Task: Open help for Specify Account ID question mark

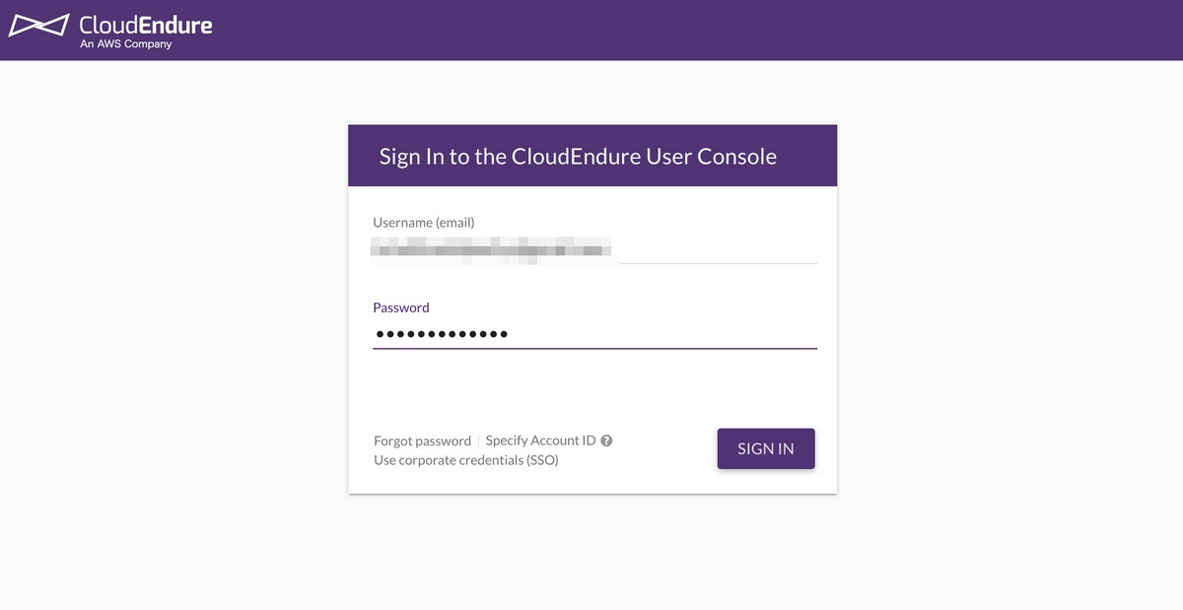Action: pyautogui.click(x=606, y=441)
